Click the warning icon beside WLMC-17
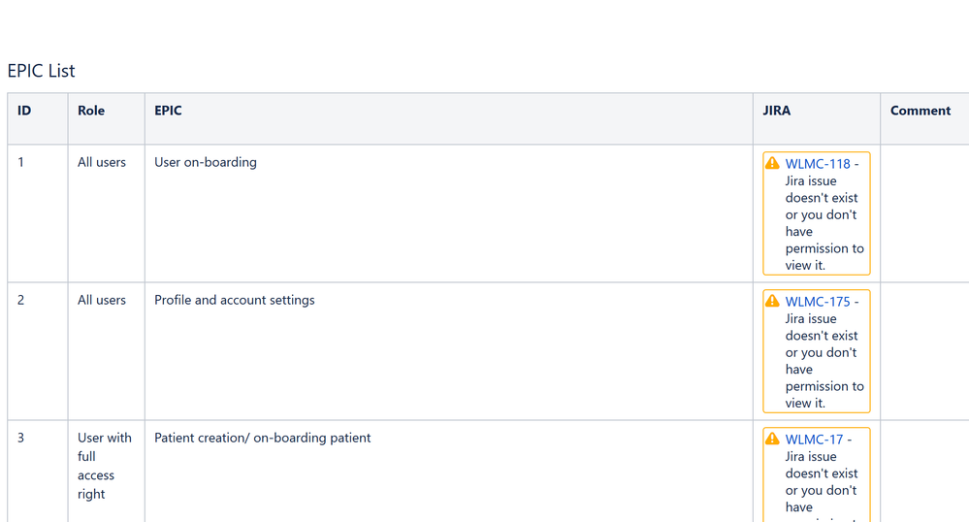Image resolution: width=969 pixels, height=522 pixels. coord(772,440)
